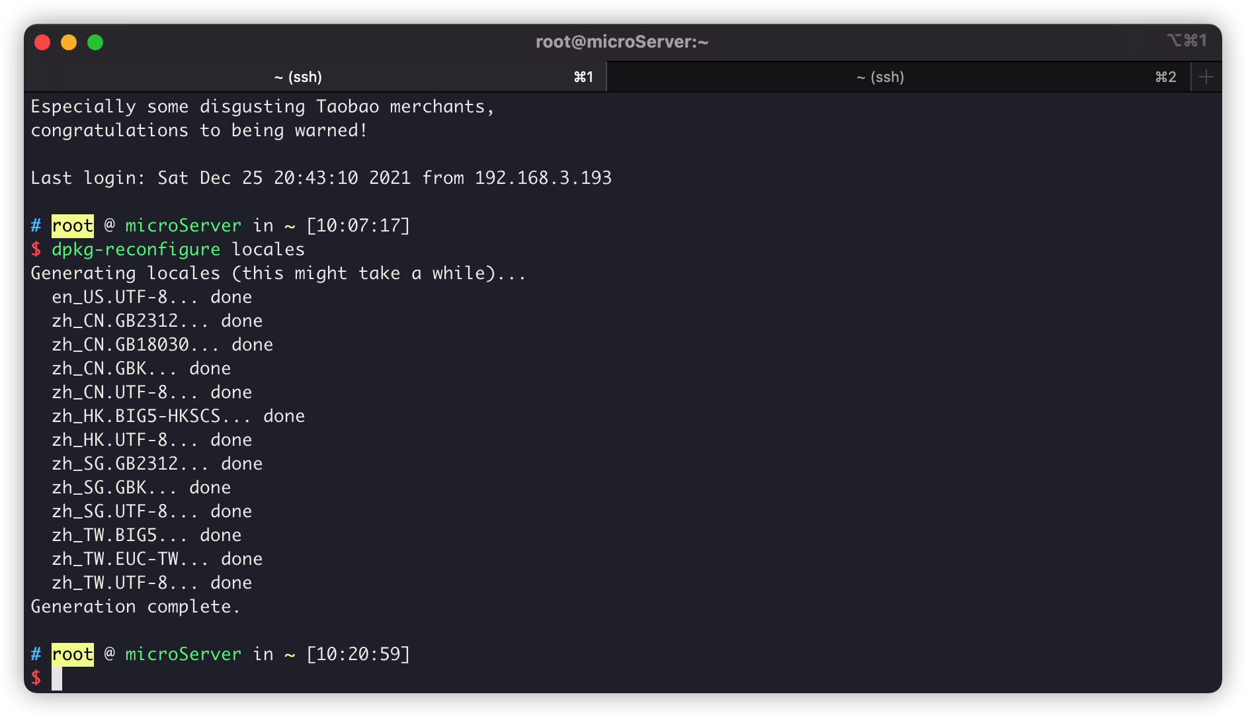The height and width of the screenshot is (717, 1246).
Task: Click the zh_CN.GBK done line
Action: click(x=141, y=368)
